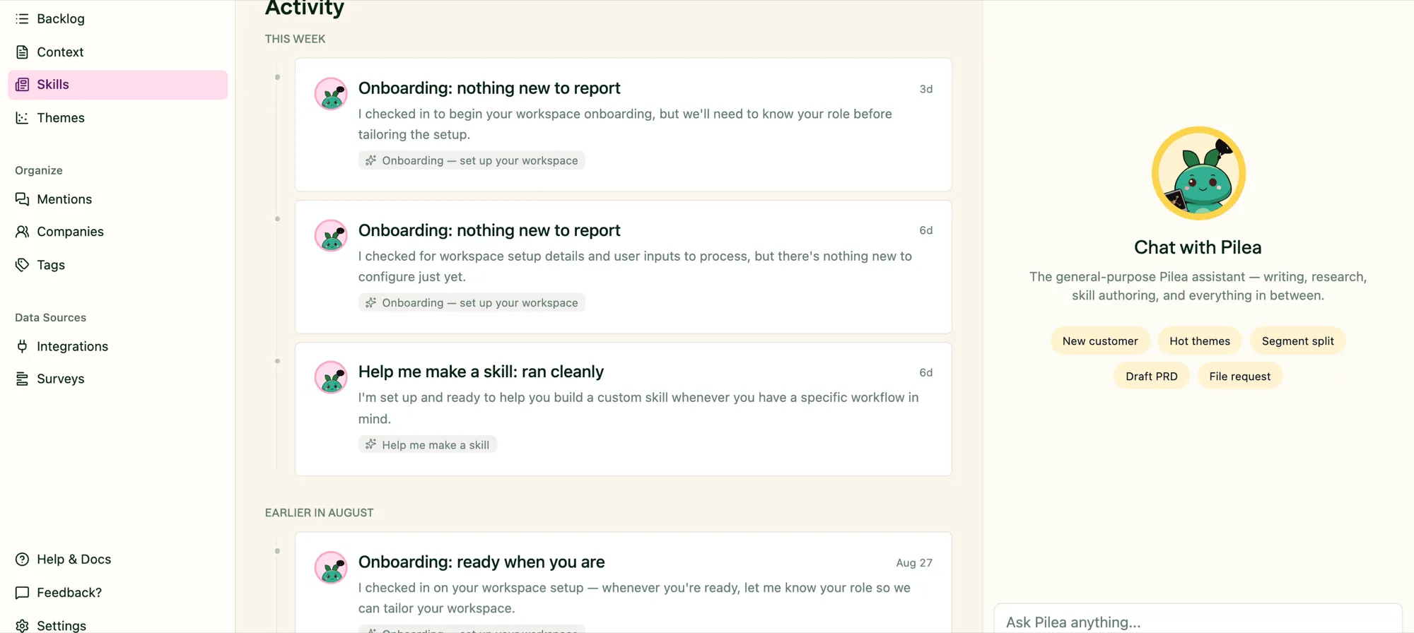1414x633 pixels.
Task: Click the Settings gear icon
Action: pos(22,625)
